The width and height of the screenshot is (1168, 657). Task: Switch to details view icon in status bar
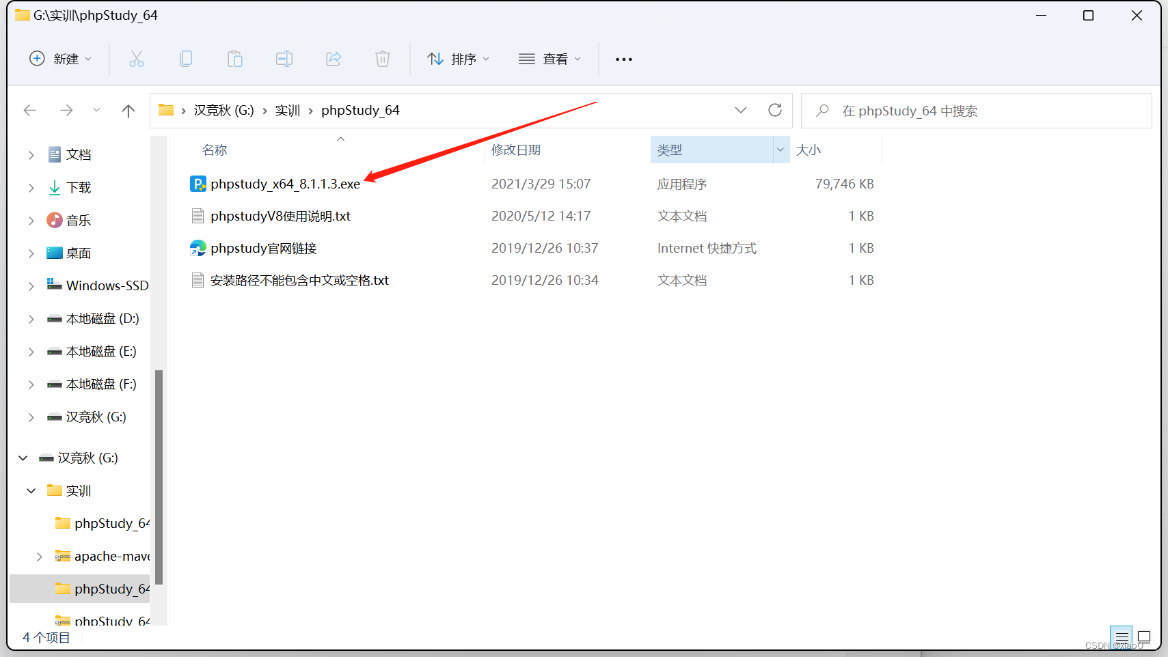click(x=1122, y=637)
